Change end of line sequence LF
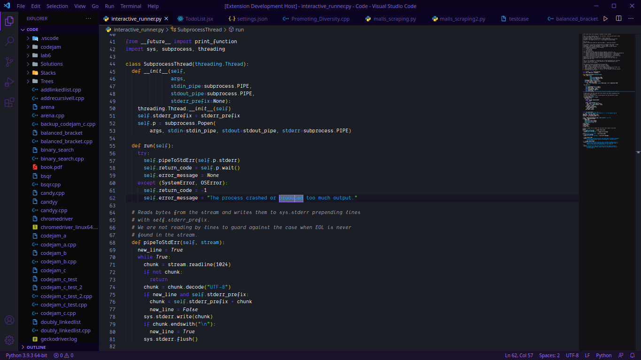 pyautogui.click(x=587, y=355)
